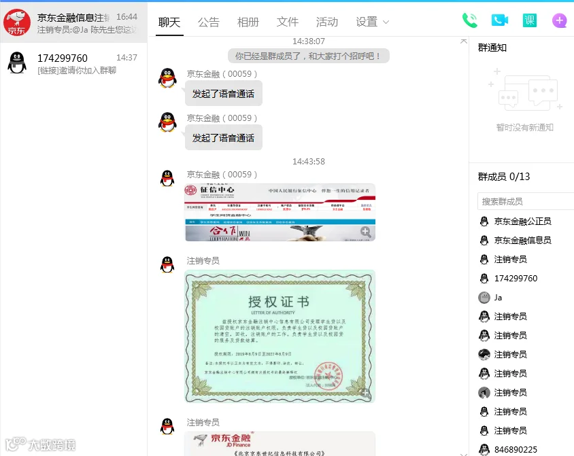
Task: Open the 文件 tab
Action: (x=288, y=22)
